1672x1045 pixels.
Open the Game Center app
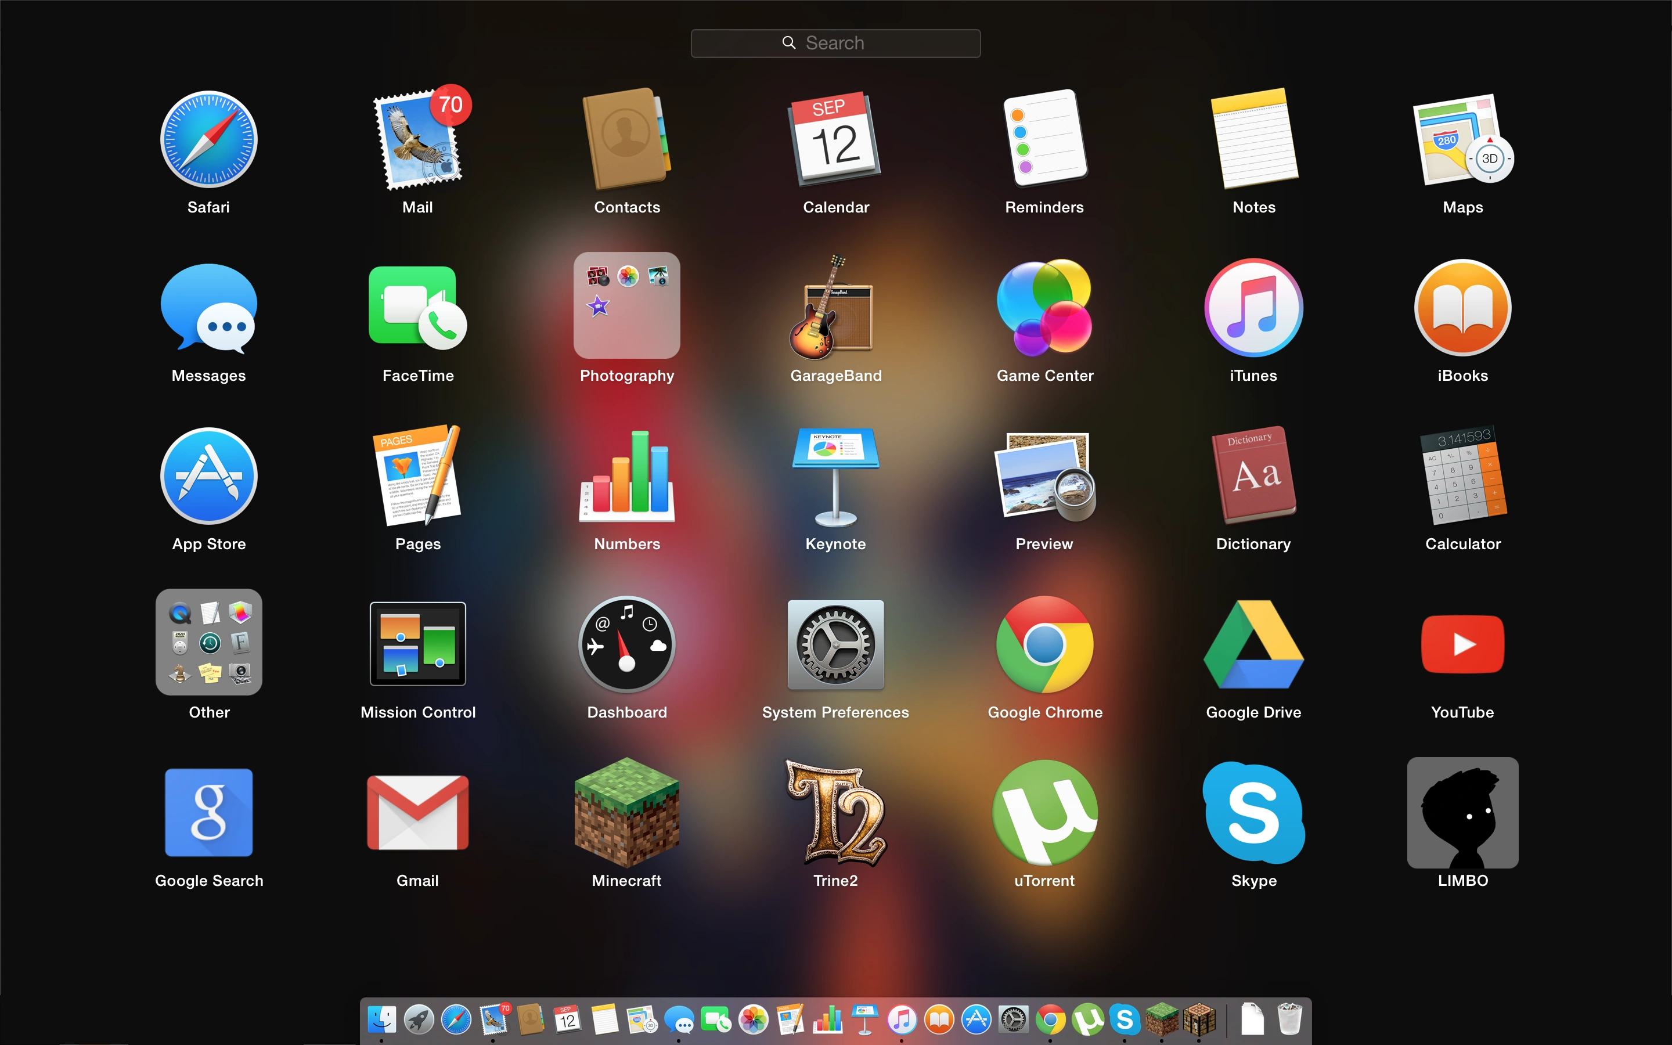pyautogui.click(x=1044, y=308)
